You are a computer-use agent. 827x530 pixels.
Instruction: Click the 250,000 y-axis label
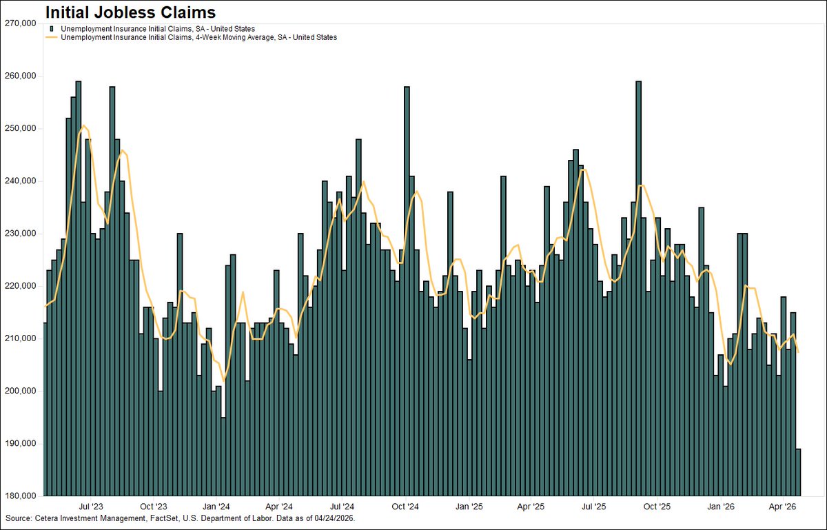coord(20,129)
